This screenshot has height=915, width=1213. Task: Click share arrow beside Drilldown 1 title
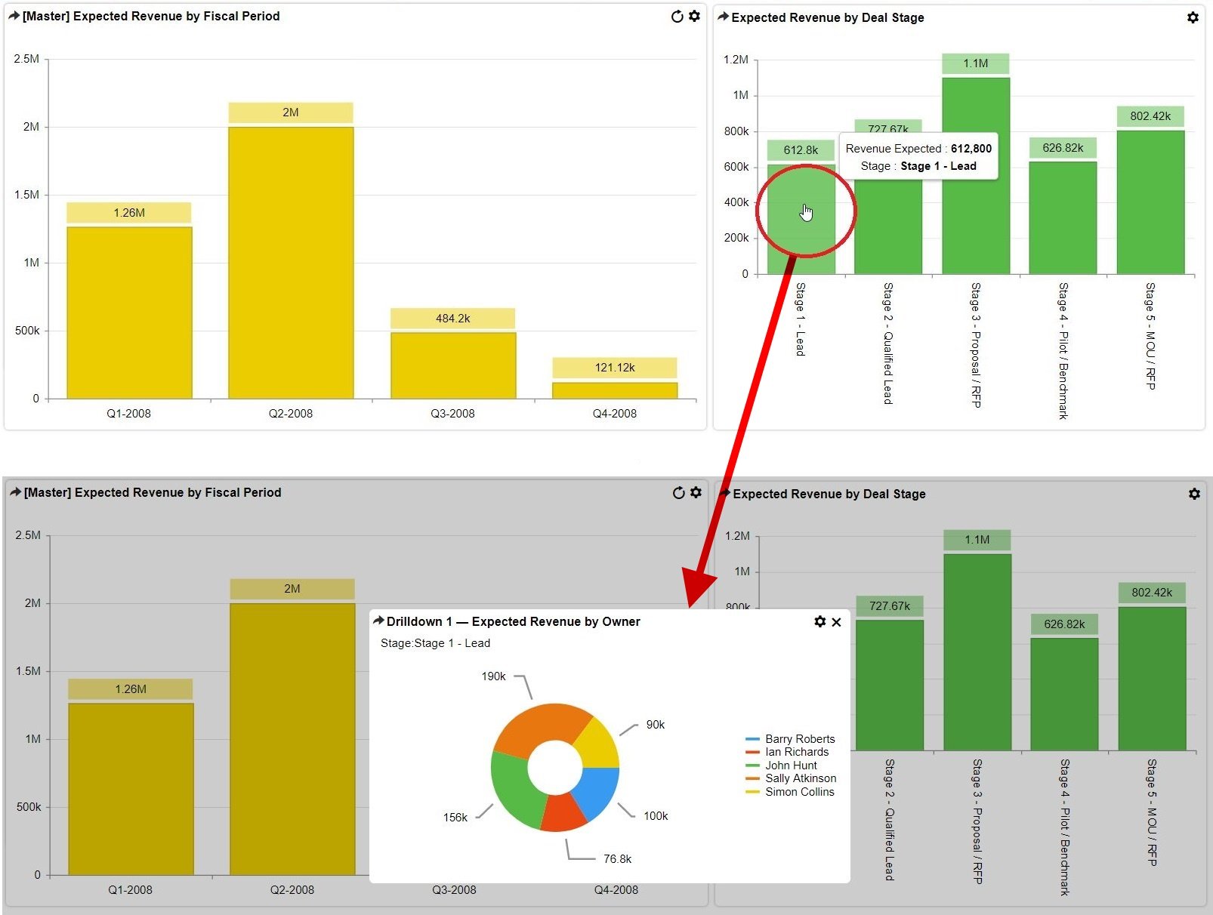378,621
